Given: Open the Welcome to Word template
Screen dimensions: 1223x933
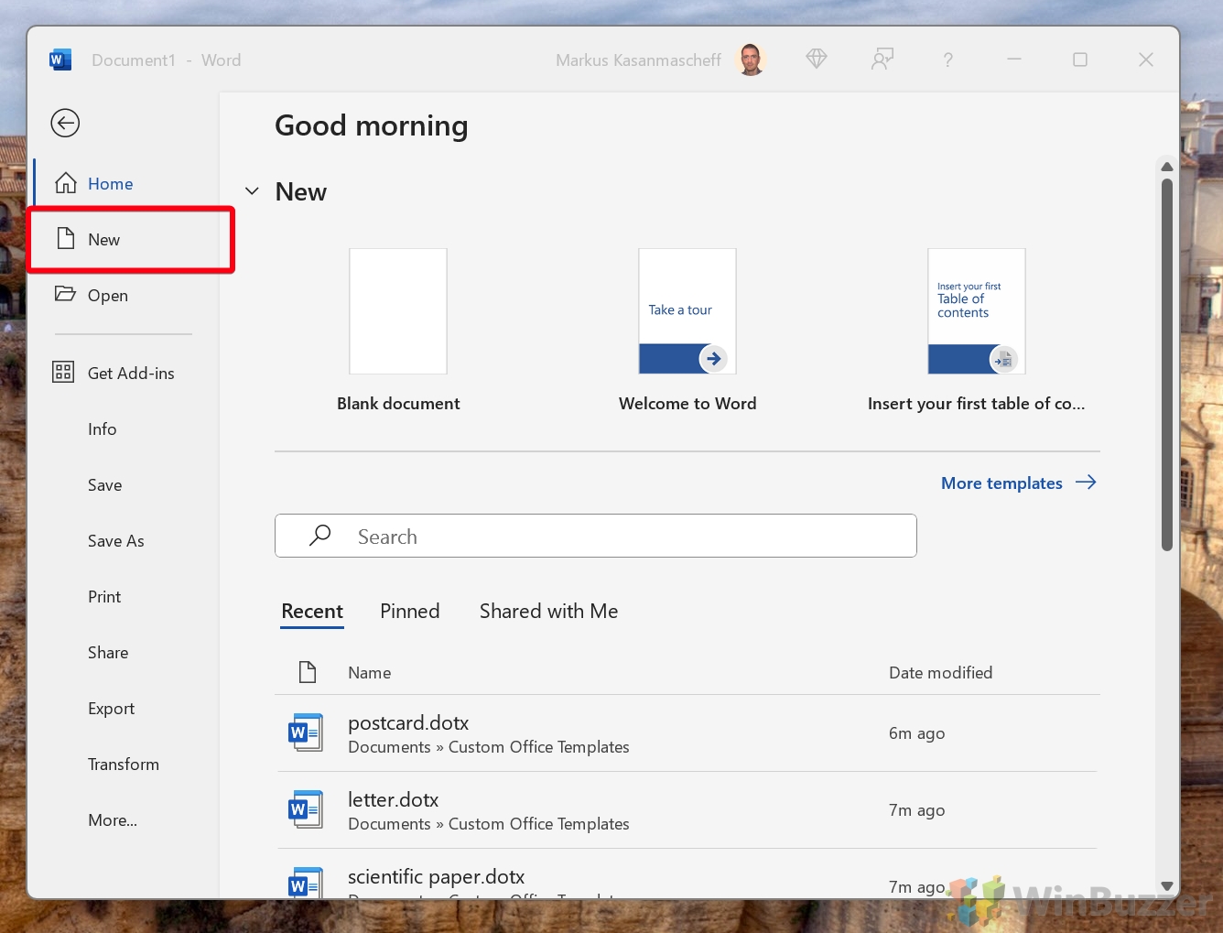Looking at the screenshot, I should pyautogui.click(x=687, y=311).
